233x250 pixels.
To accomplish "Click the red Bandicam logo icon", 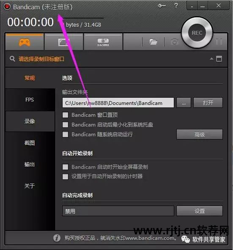I will click(7, 6).
